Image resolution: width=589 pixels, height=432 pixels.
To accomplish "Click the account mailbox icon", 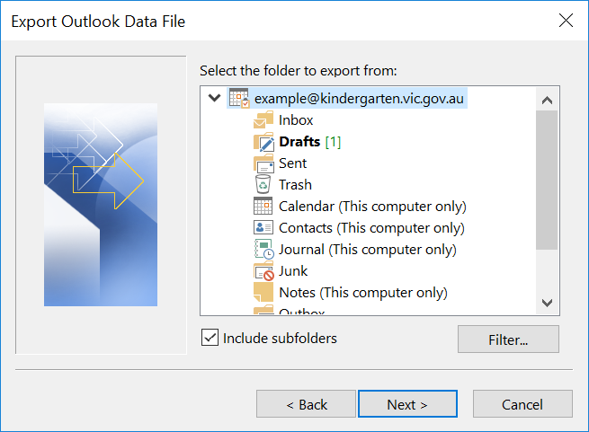I will click(x=239, y=98).
